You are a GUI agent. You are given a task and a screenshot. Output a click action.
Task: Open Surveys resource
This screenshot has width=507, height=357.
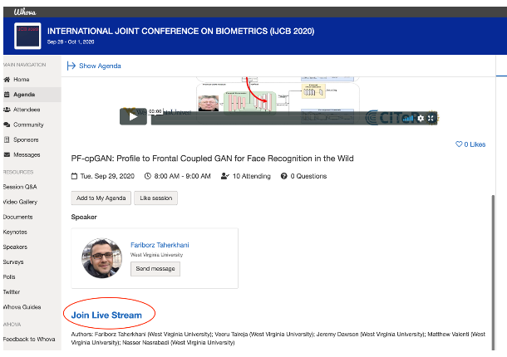coord(13,262)
